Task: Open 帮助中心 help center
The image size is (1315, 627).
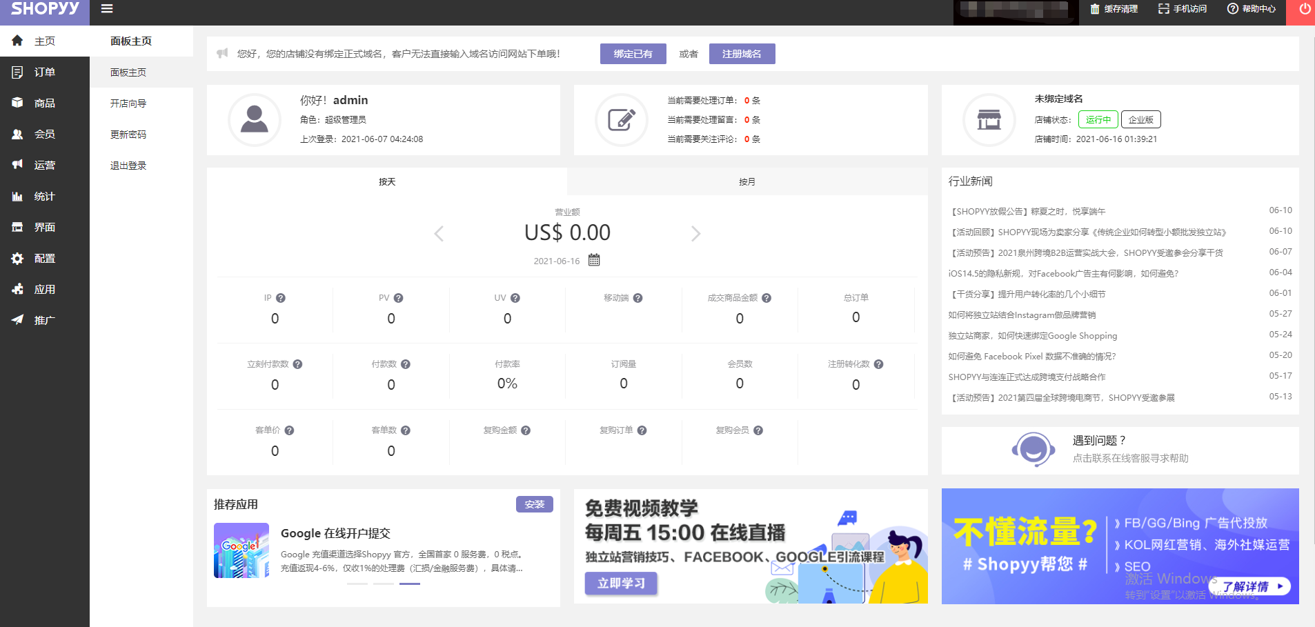Action: (1252, 9)
